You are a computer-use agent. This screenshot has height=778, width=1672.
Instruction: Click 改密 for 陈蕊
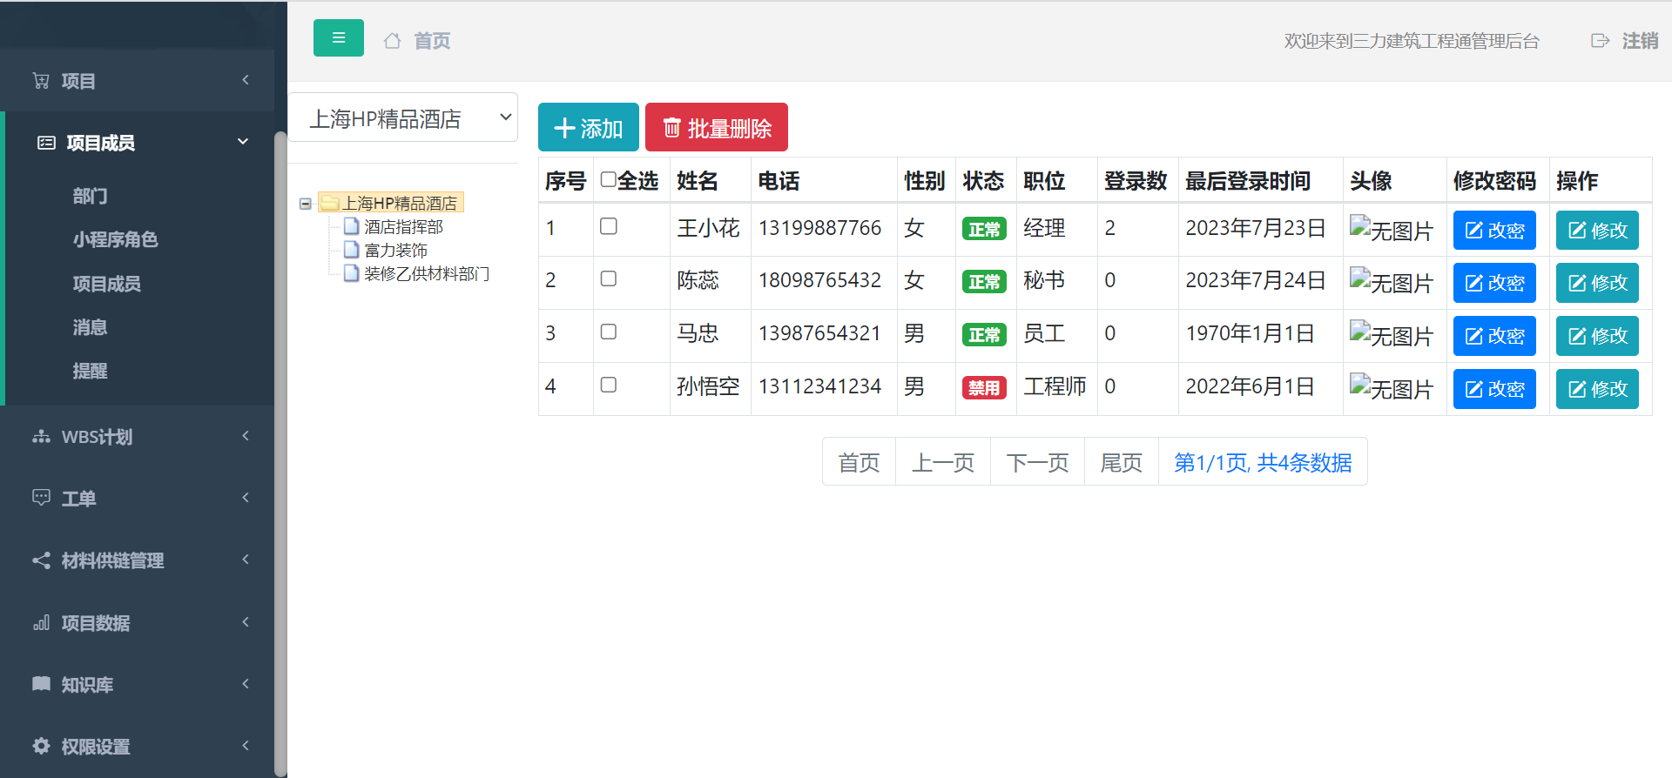pos(1494,283)
